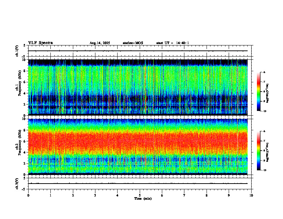Click the ch.1 voltage waveform trace

point(138,51)
